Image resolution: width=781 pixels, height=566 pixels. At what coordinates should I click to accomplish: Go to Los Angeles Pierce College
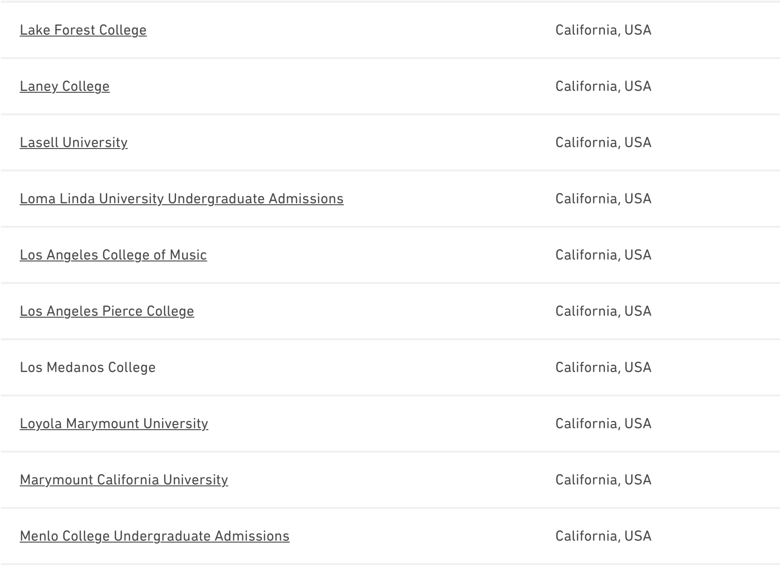click(107, 311)
